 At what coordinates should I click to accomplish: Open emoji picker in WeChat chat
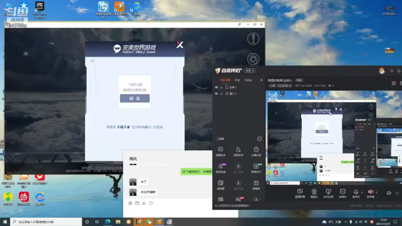[x=130, y=203]
